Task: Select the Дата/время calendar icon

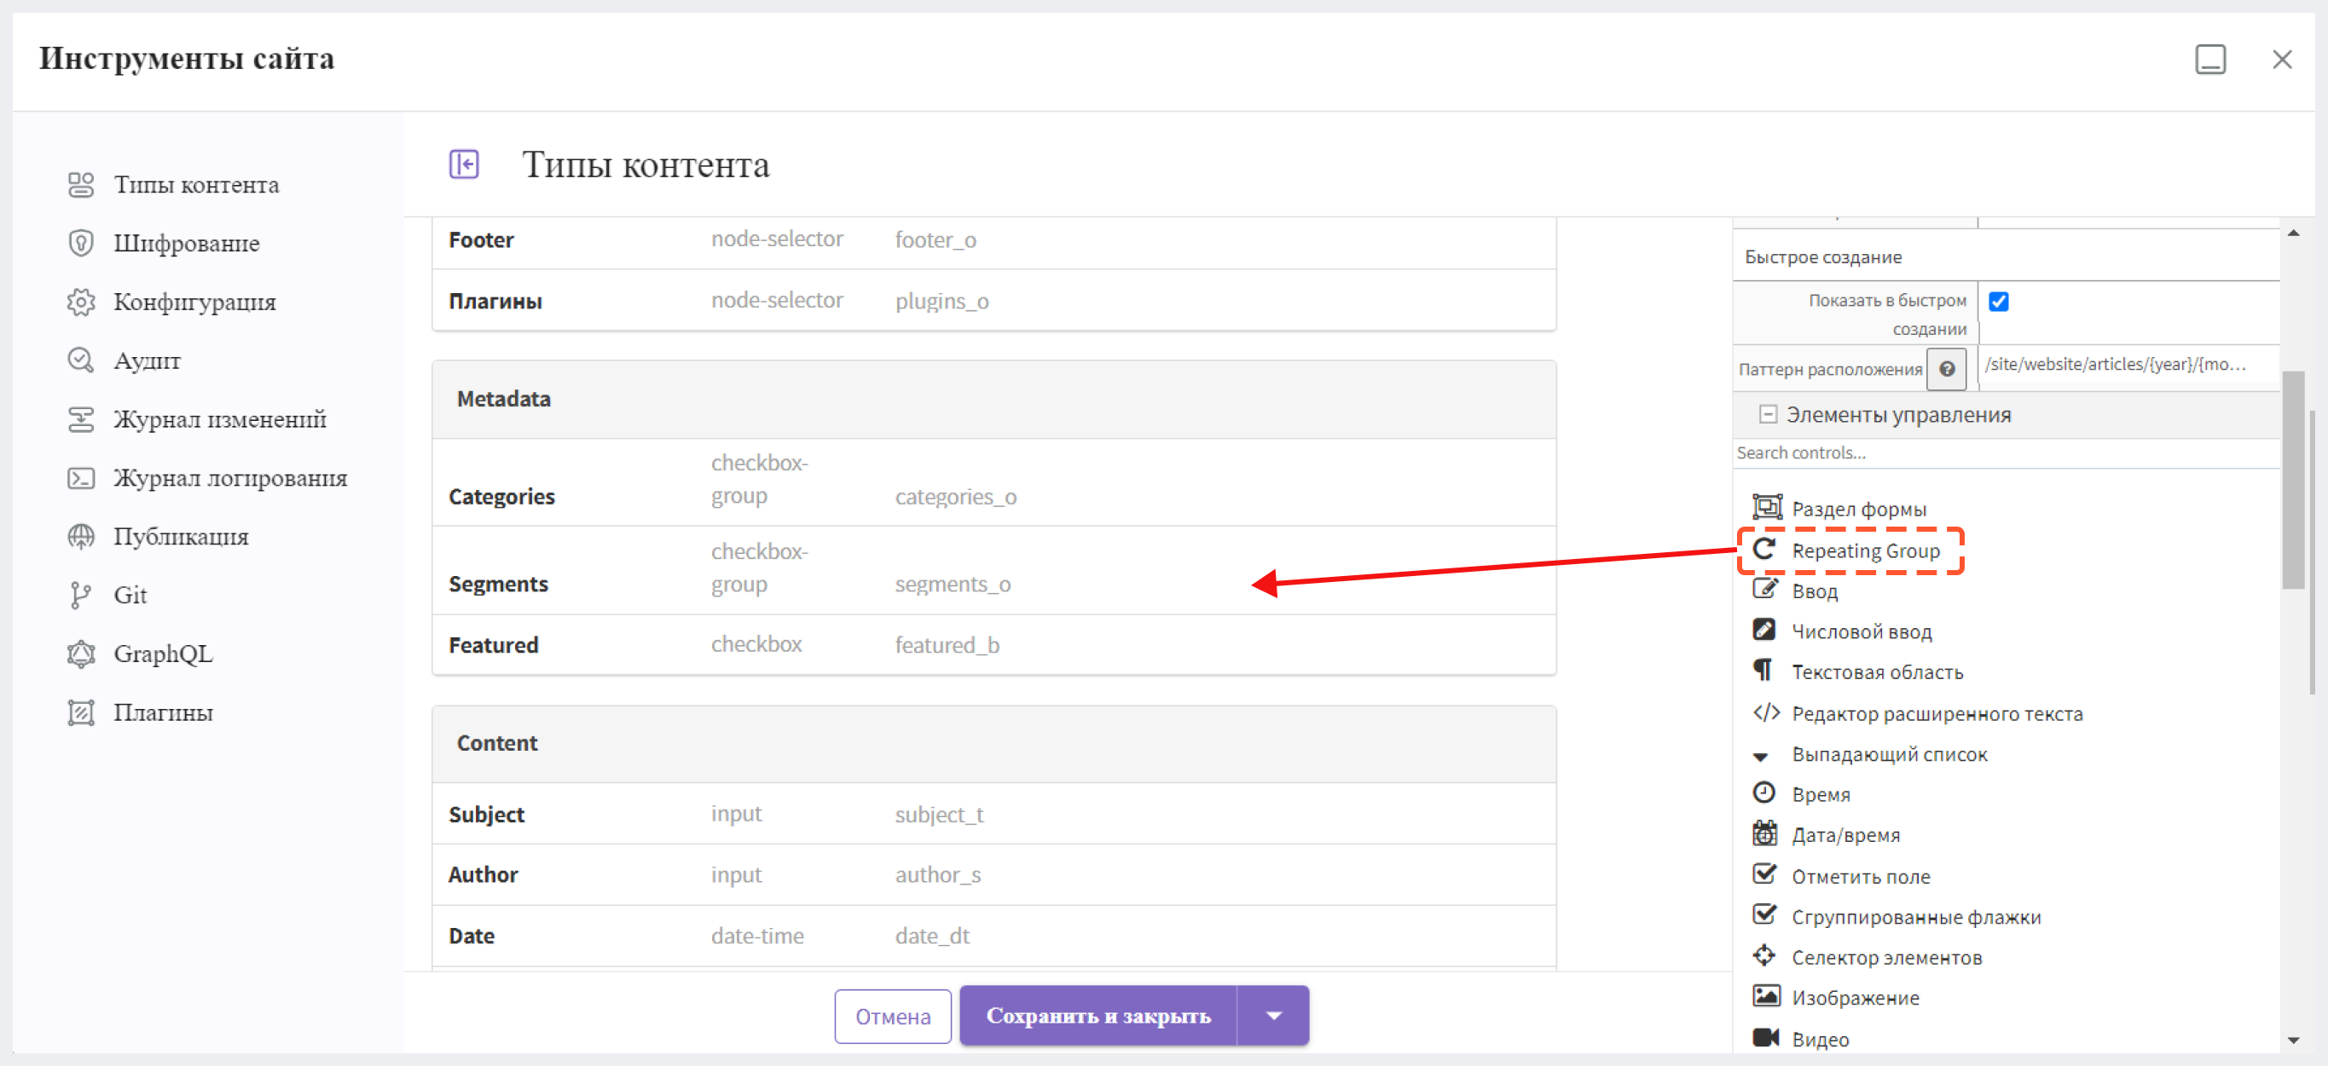Action: 1765,833
